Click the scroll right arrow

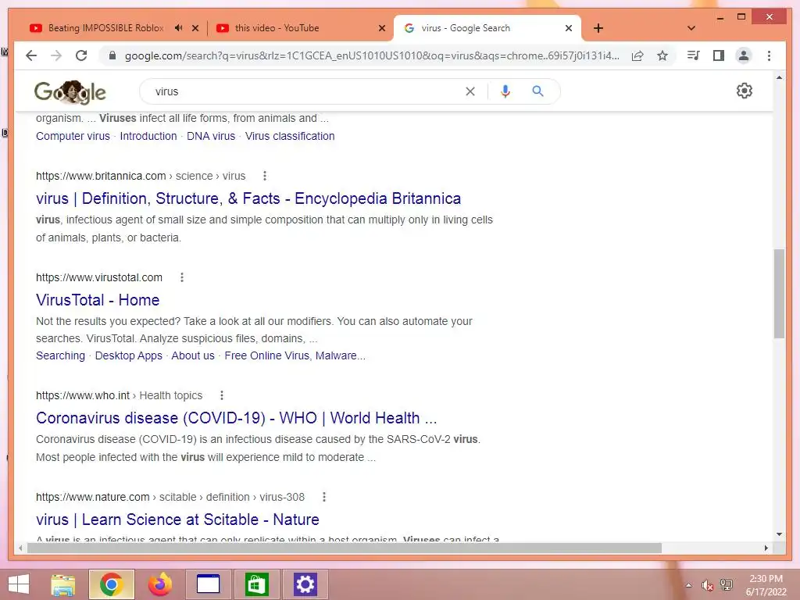(x=766, y=548)
